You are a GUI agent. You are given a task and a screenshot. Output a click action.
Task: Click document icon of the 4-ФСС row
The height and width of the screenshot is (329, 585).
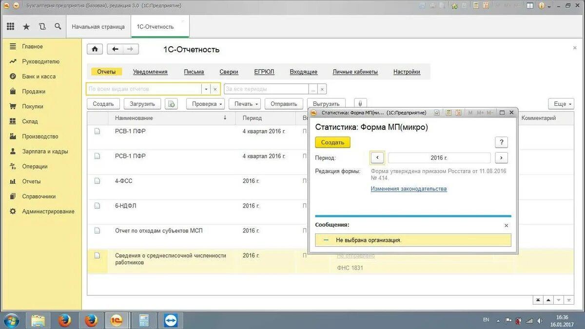tap(97, 181)
